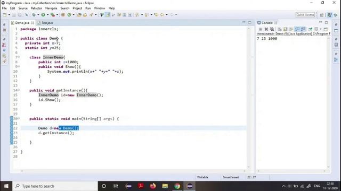Viewport: 341px width, 191px height.
Task: Toggle Scroll Lock in Console toolbar
Action: 286,29
